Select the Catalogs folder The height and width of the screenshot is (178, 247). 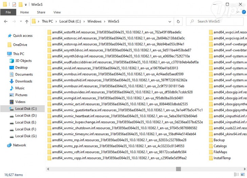pyautogui.click(x=218, y=146)
